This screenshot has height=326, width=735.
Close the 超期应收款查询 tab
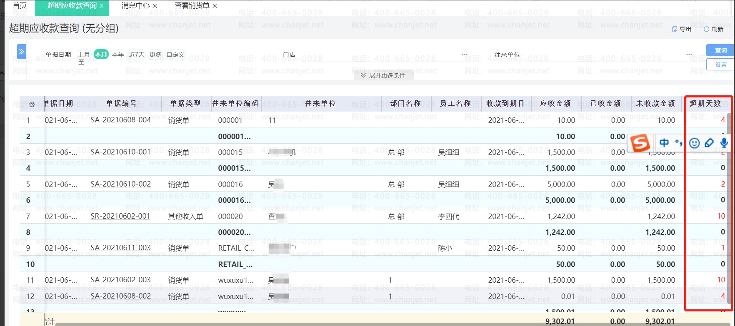101,6
